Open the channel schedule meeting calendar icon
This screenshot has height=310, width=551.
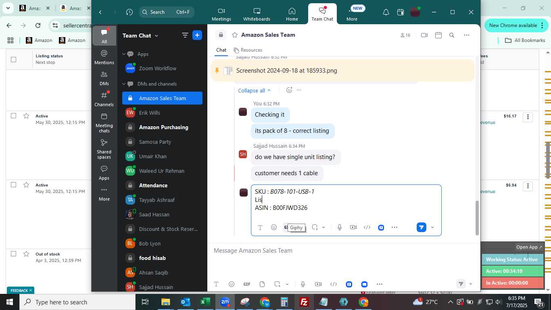coord(438,35)
